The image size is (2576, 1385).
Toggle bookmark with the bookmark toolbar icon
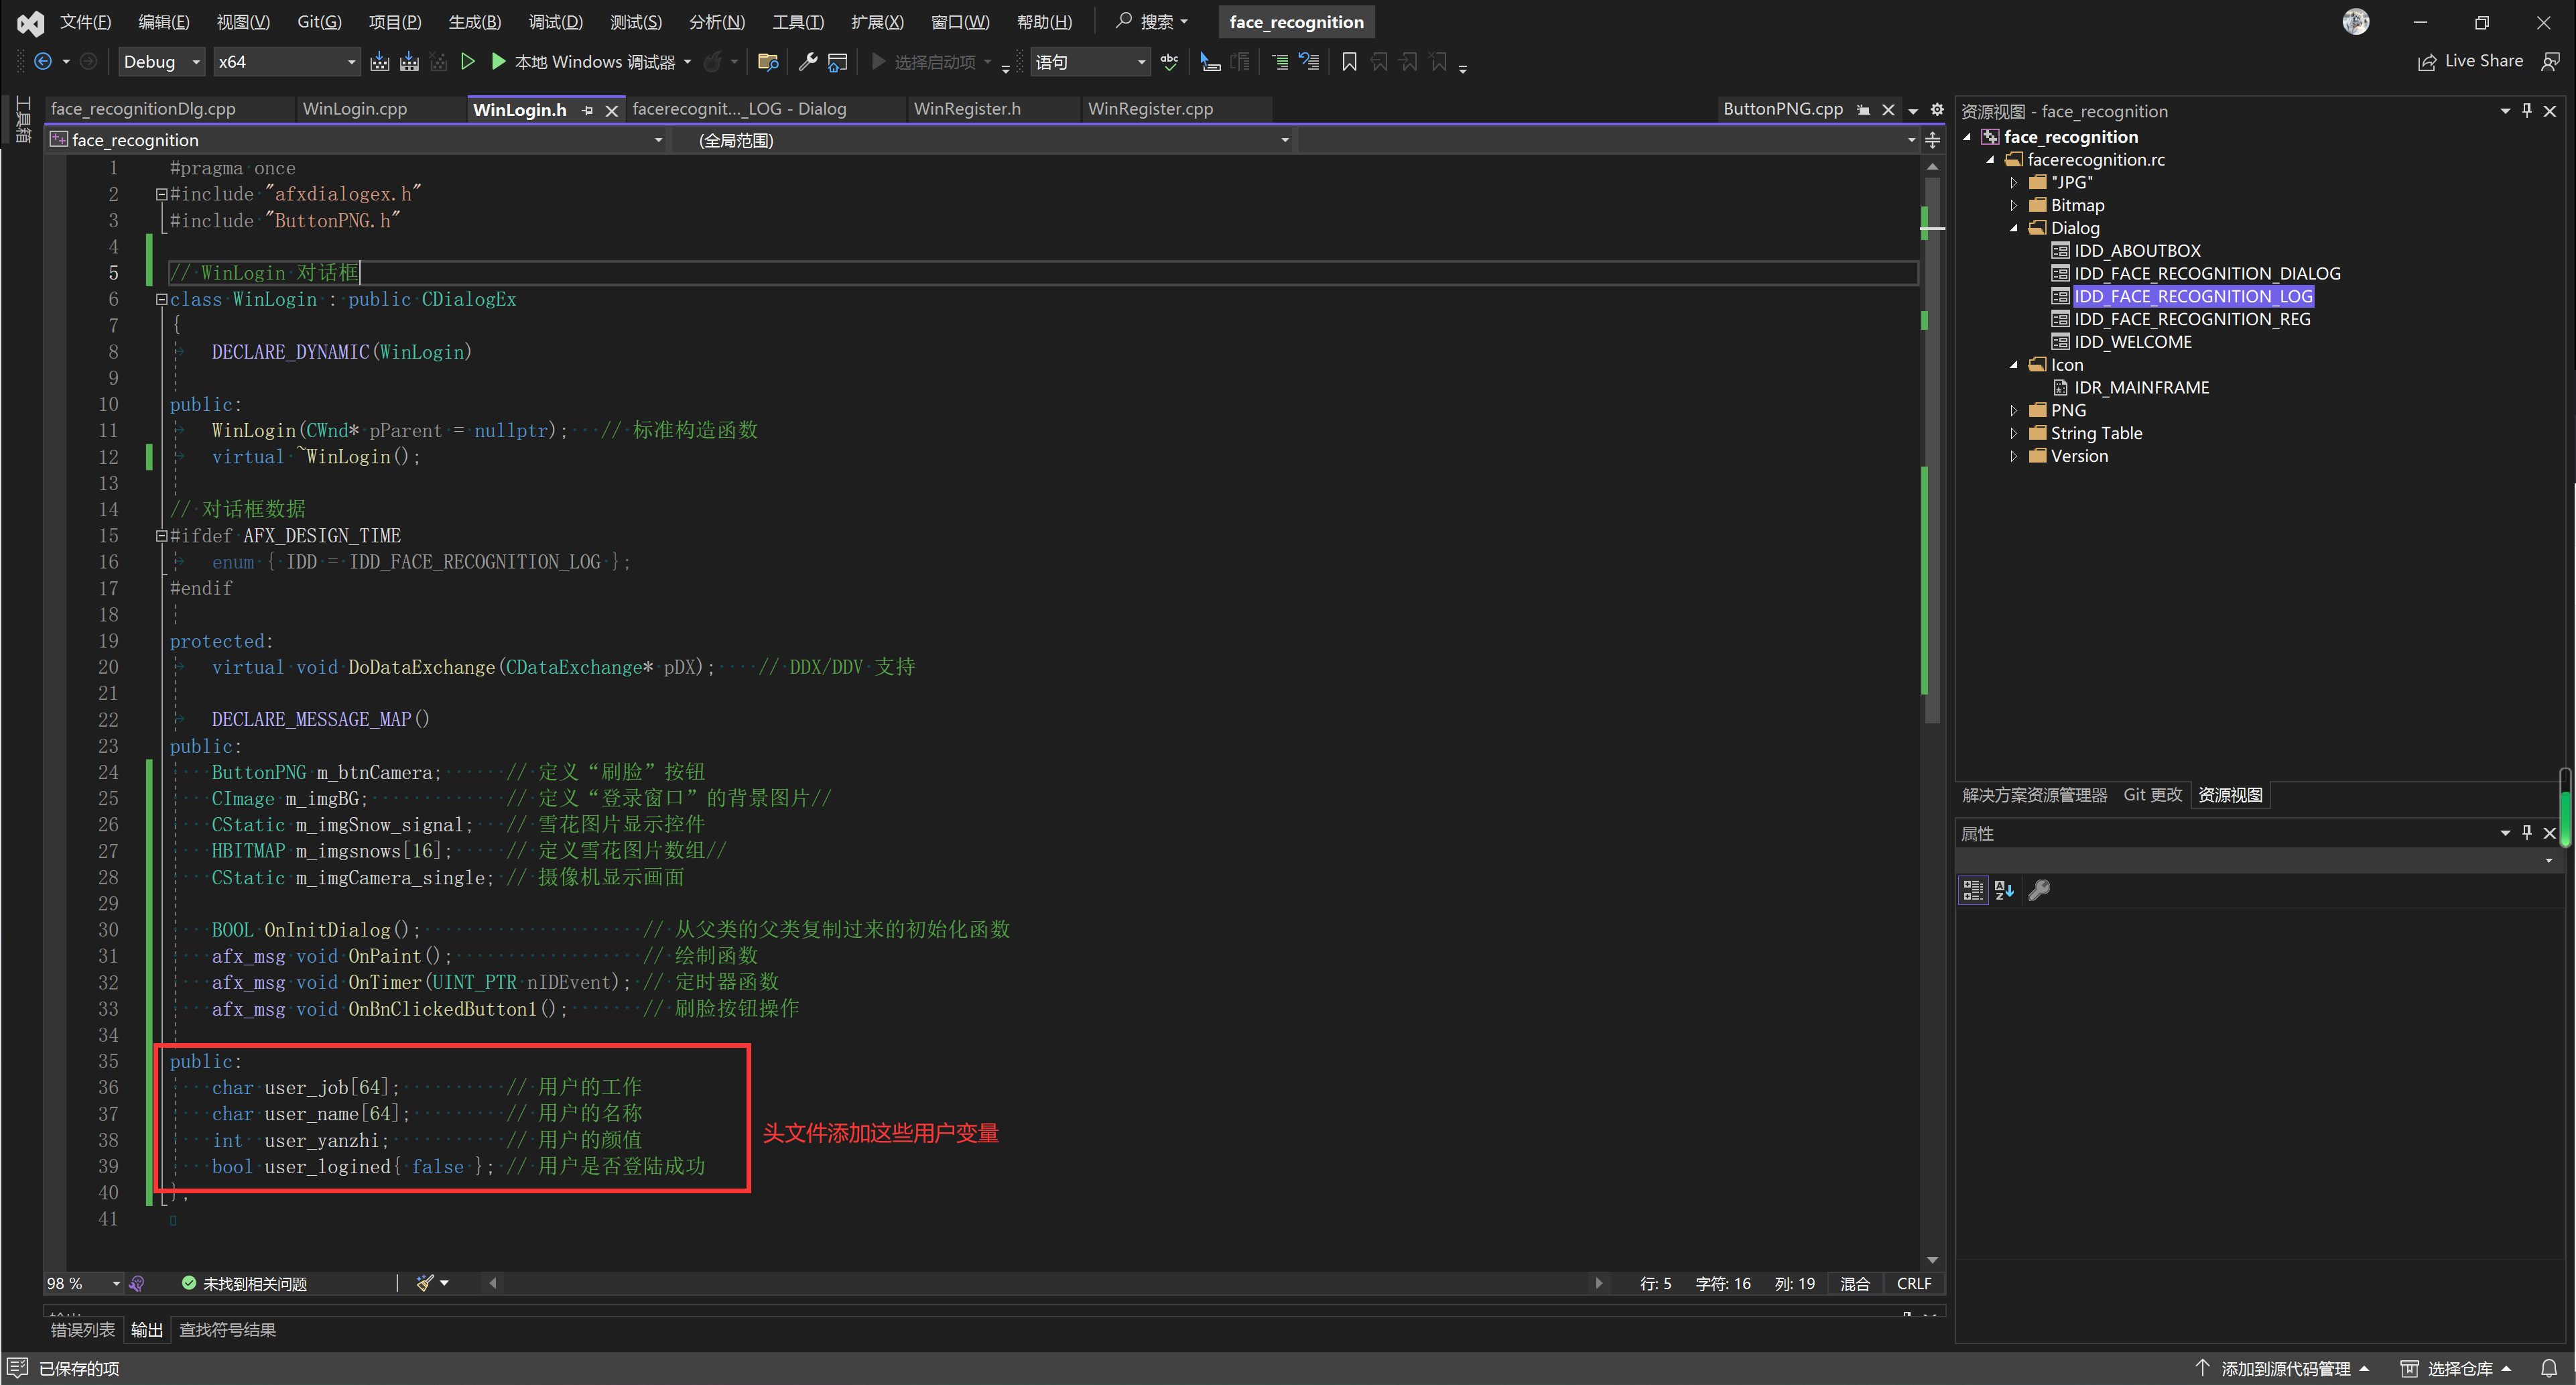[1349, 62]
